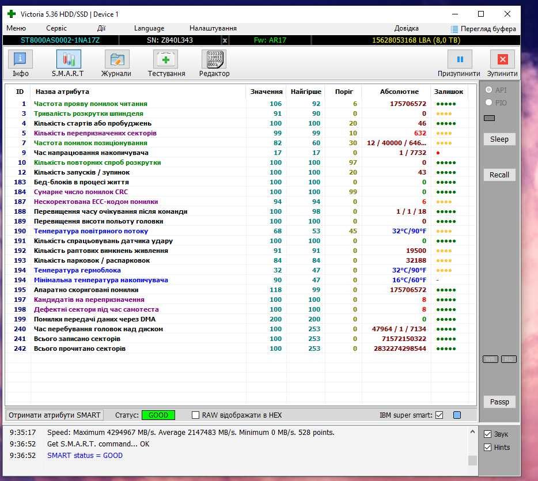Click the log entry Get S.M.A.R.T. command... OK
This screenshot has height=481, width=538.
98,444
